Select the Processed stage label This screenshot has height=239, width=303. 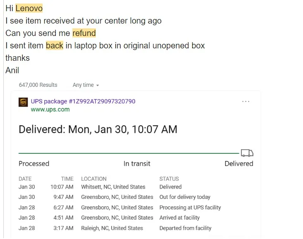pyautogui.click(x=34, y=164)
